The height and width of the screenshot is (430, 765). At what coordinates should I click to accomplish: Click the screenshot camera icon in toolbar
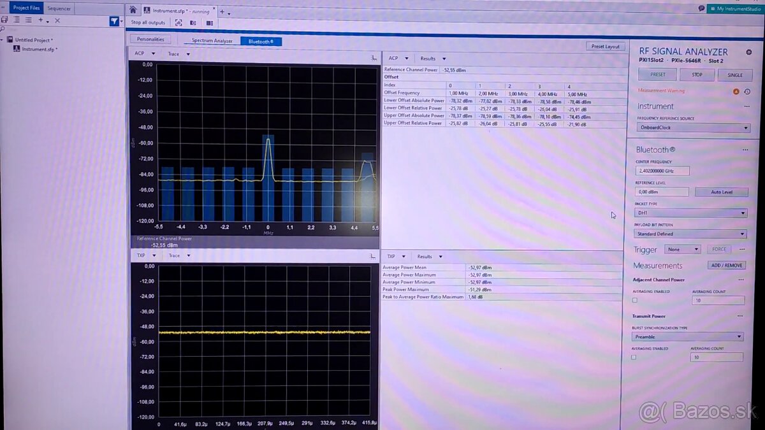tap(193, 23)
